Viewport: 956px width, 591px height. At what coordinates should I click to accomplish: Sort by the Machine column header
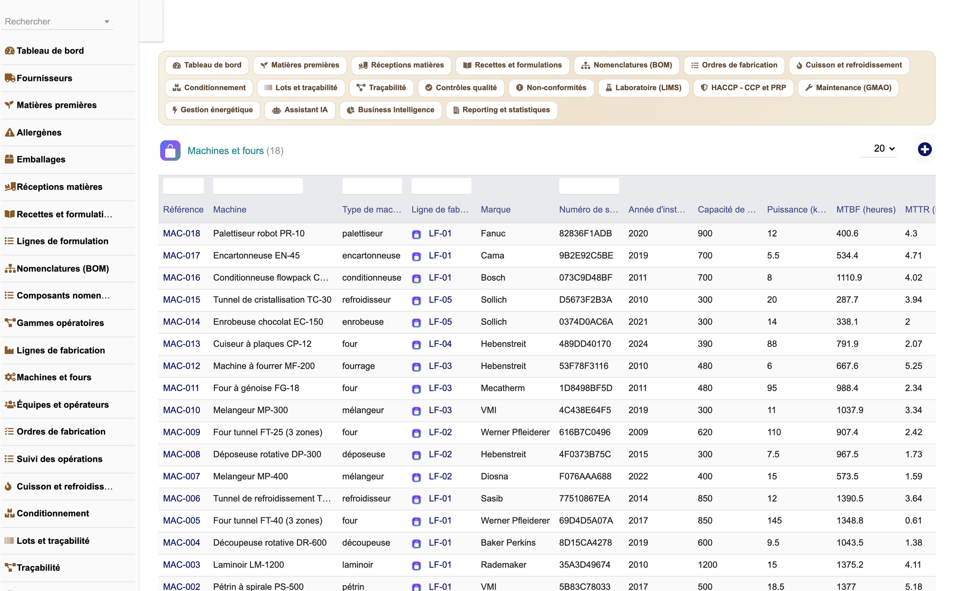click(230, 210)
